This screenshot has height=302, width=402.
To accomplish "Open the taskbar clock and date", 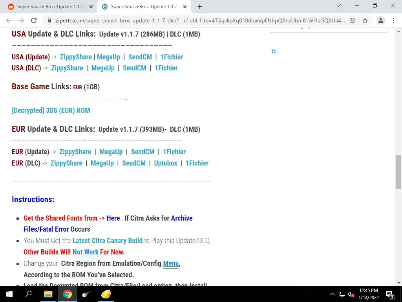I will pos(368,294).
